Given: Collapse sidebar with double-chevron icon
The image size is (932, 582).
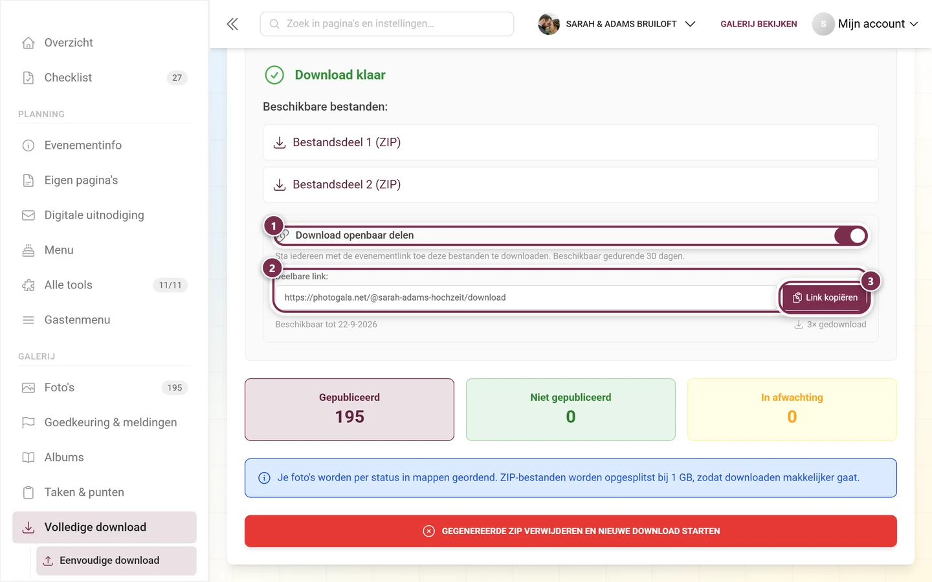Looking at the screenshot, I should pos(232,24).
